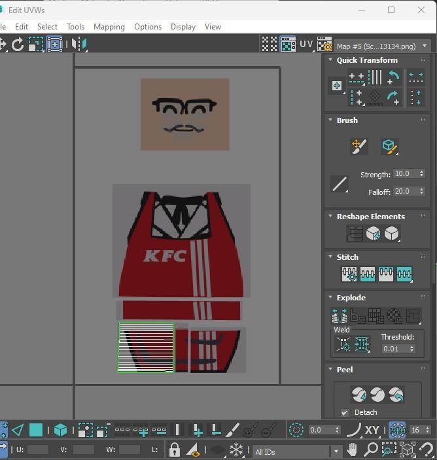Open the All IDs material dropdown

tap(297, 451)
